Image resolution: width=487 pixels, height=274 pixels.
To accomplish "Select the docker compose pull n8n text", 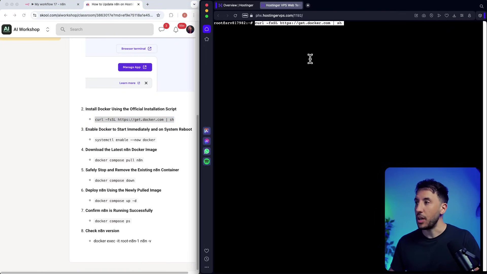I will (x=119, y=160).
